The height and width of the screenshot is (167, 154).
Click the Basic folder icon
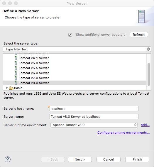[11, 88]
